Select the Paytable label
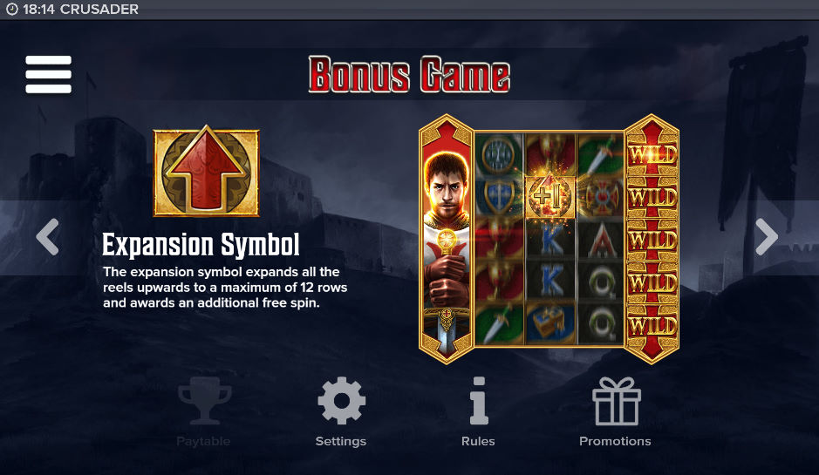 pos(203,442)
